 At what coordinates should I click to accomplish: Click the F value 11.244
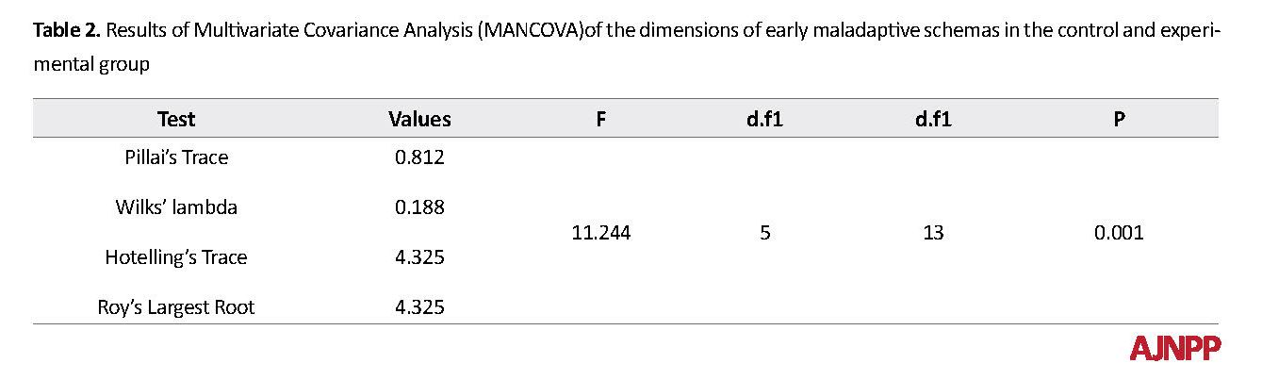click(x=600, y=233)
